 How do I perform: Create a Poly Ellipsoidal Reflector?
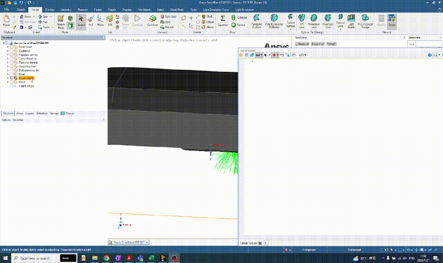pos(274,21)
